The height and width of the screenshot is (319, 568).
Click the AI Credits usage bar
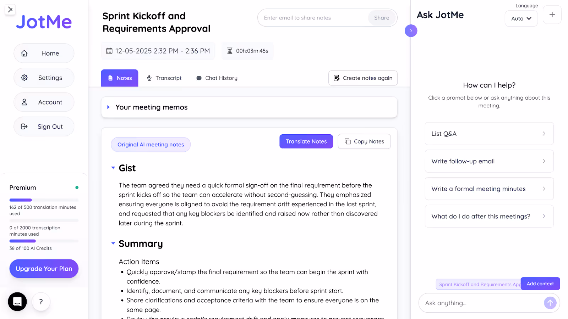(44, 241)
